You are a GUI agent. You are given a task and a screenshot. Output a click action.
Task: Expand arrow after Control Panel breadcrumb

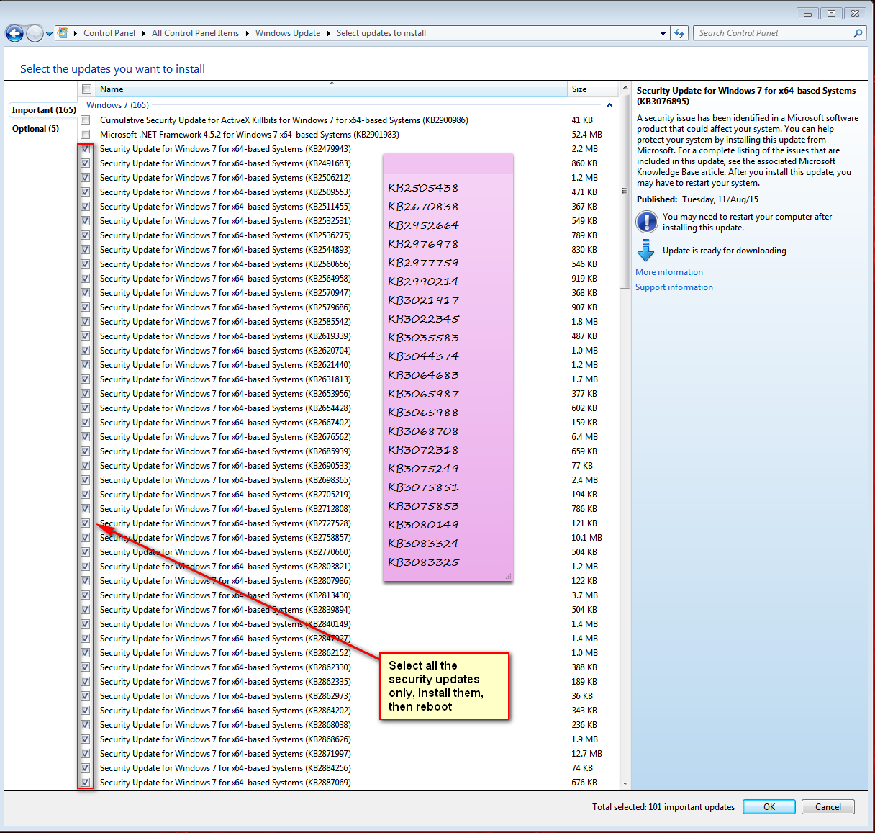(143, 33)
